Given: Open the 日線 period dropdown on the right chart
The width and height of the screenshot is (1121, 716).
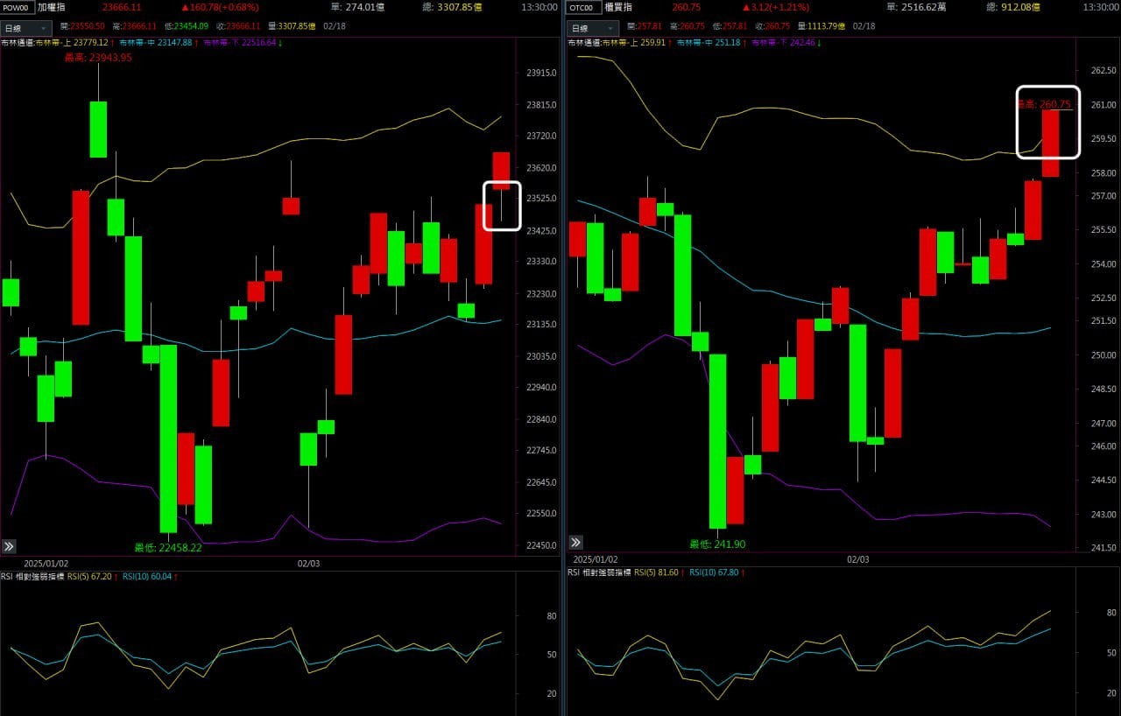Looking at the screenshot, I should [593, 28].
